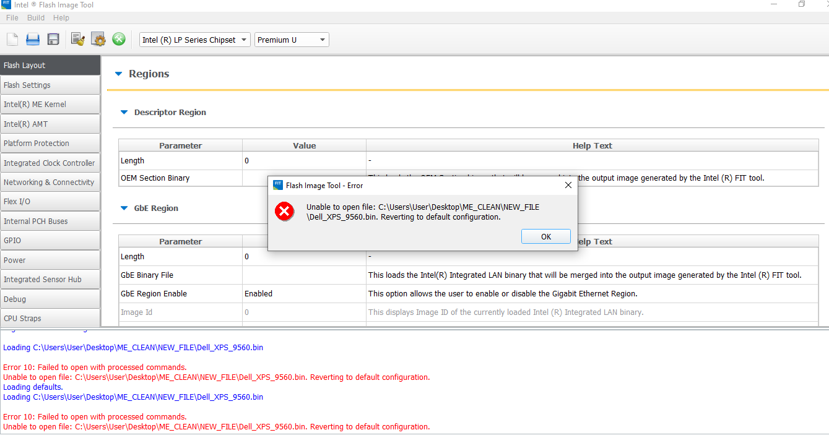
Task: Click the Save floppy disk icon
Action: pos(53,40)
